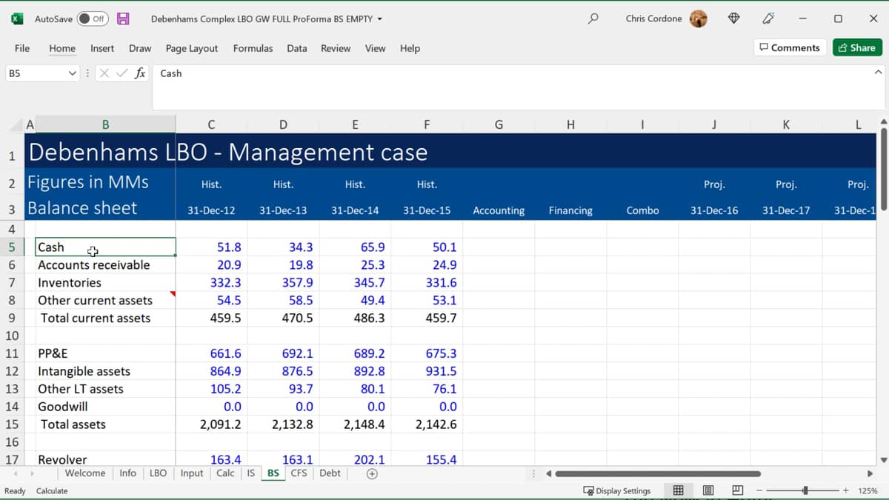Click the Name Box showing B5
Viewport: 889px width, 500px height.
pyautogui.click(x=36, y=73)
